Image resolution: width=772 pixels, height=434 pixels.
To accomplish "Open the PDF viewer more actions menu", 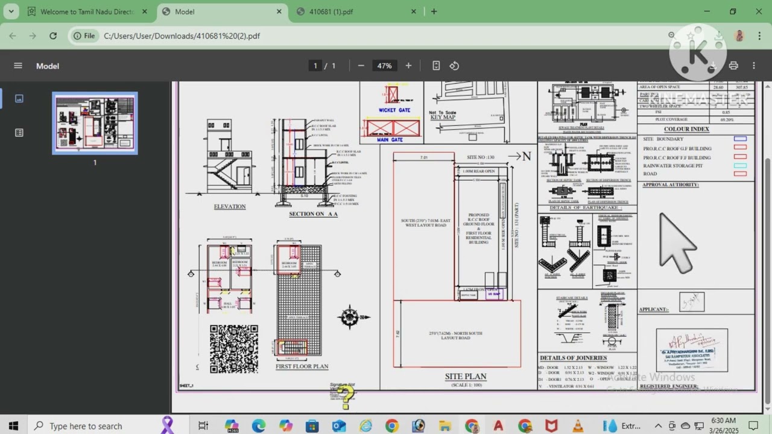I will 753,66.
